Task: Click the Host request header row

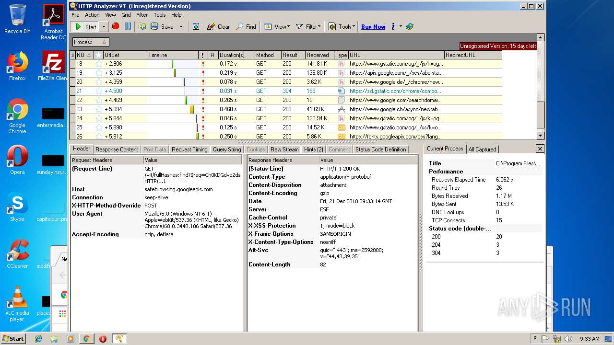Action: click(x=156, y=189)
